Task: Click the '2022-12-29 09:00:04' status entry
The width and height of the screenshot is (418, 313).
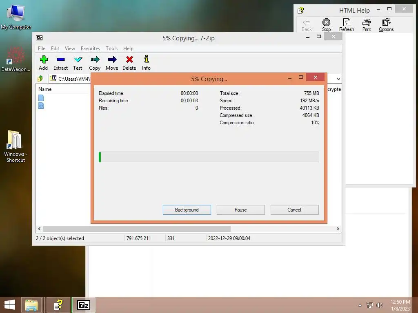Action: tap(229, 238)
